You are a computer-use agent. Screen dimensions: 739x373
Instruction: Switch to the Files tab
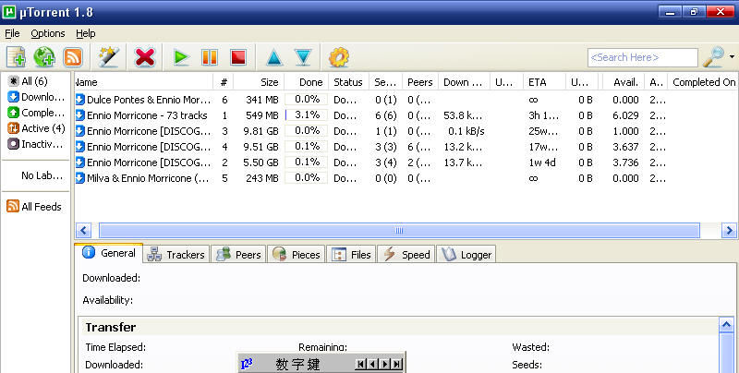click(351, 255)
